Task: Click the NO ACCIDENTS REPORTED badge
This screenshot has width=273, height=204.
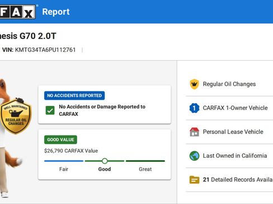Action: (x=74, y=95)
